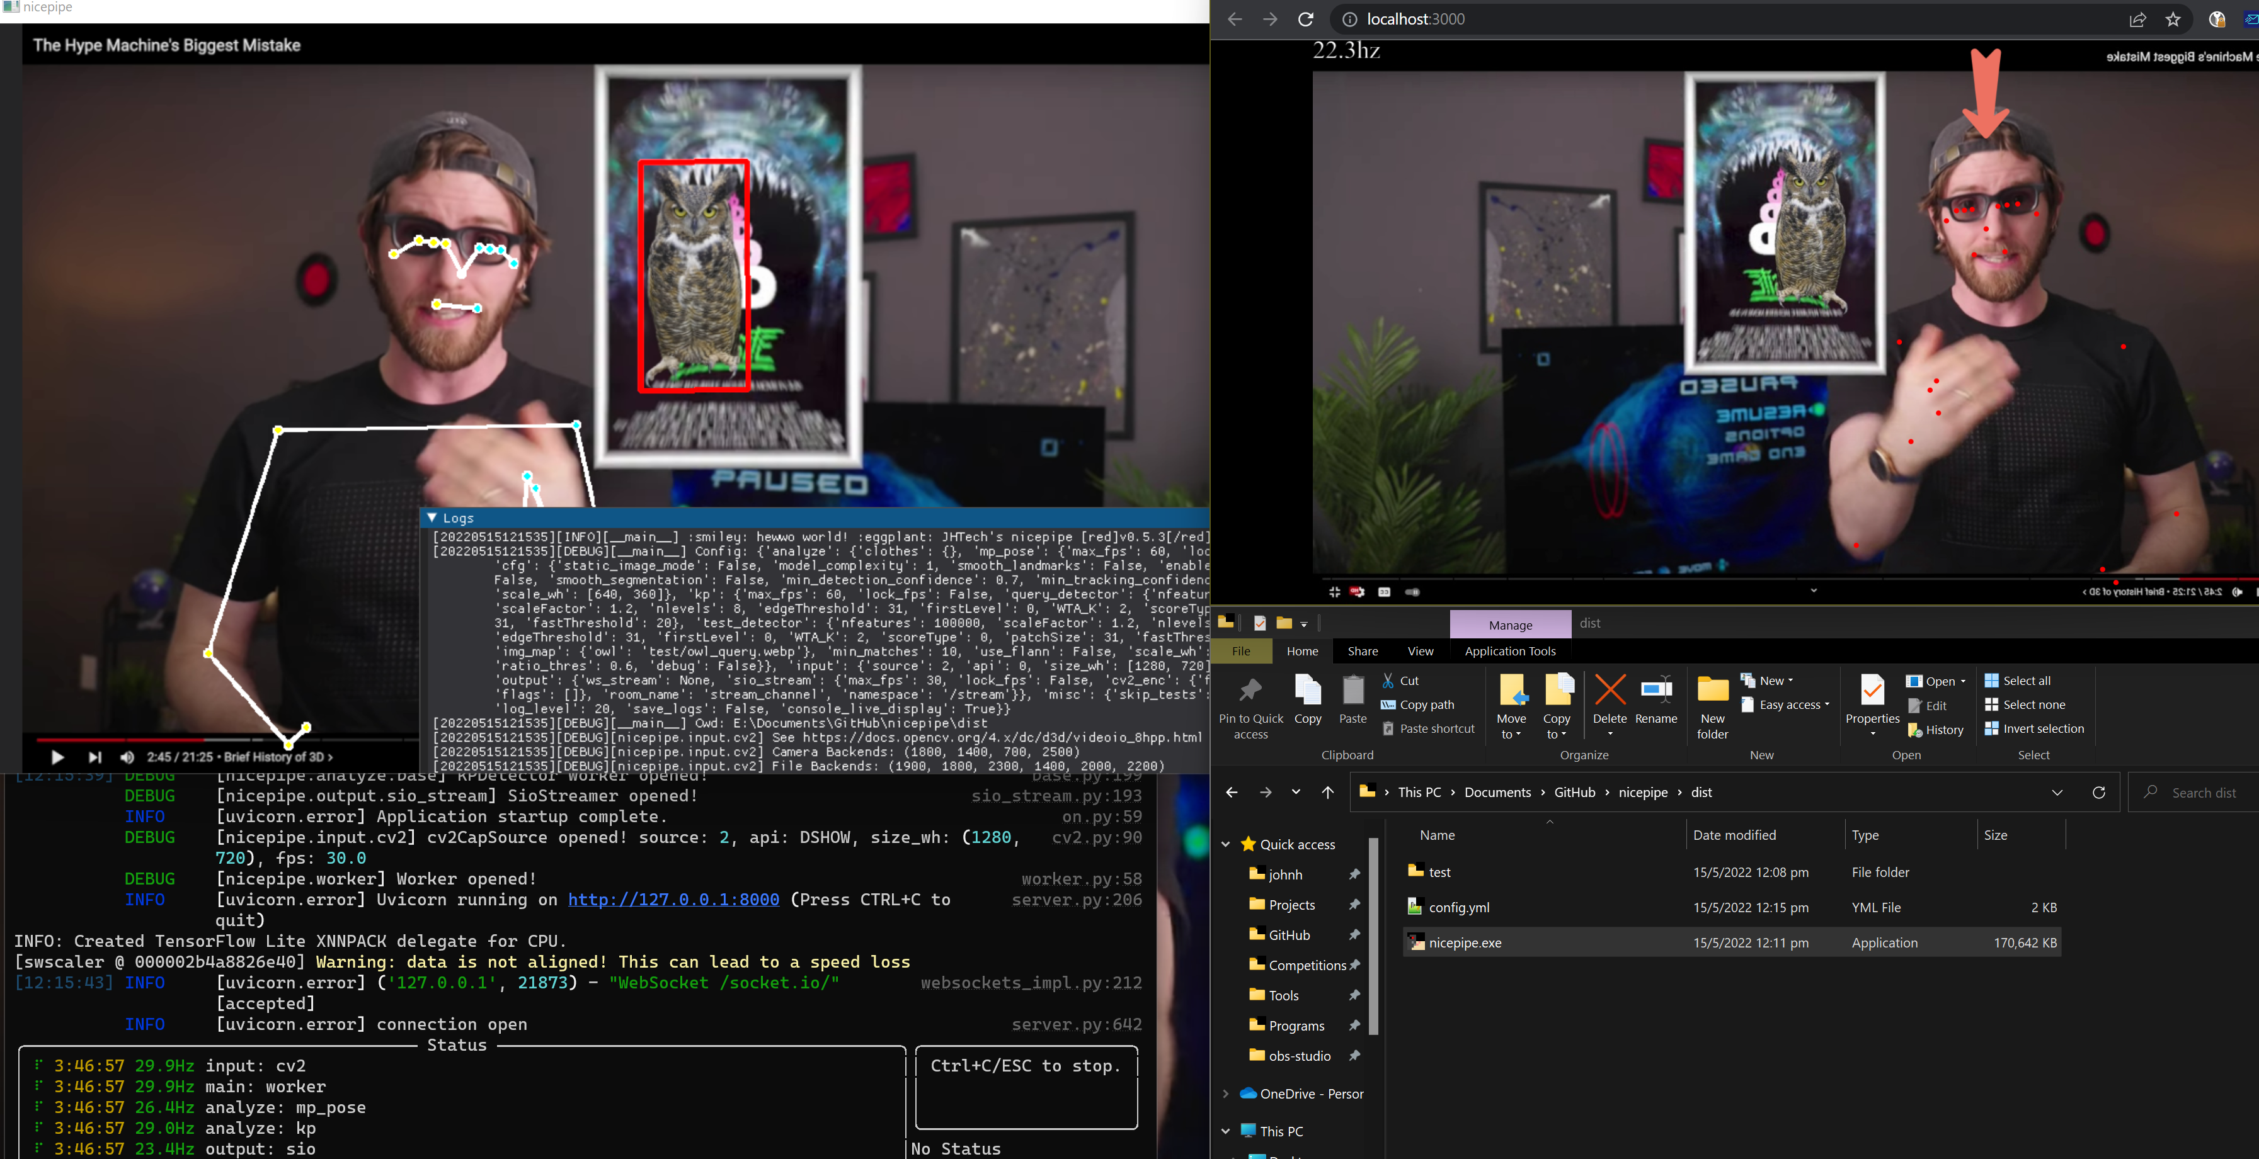
Task: Mute the video with speaker icon
Action: tap(128, 757)
